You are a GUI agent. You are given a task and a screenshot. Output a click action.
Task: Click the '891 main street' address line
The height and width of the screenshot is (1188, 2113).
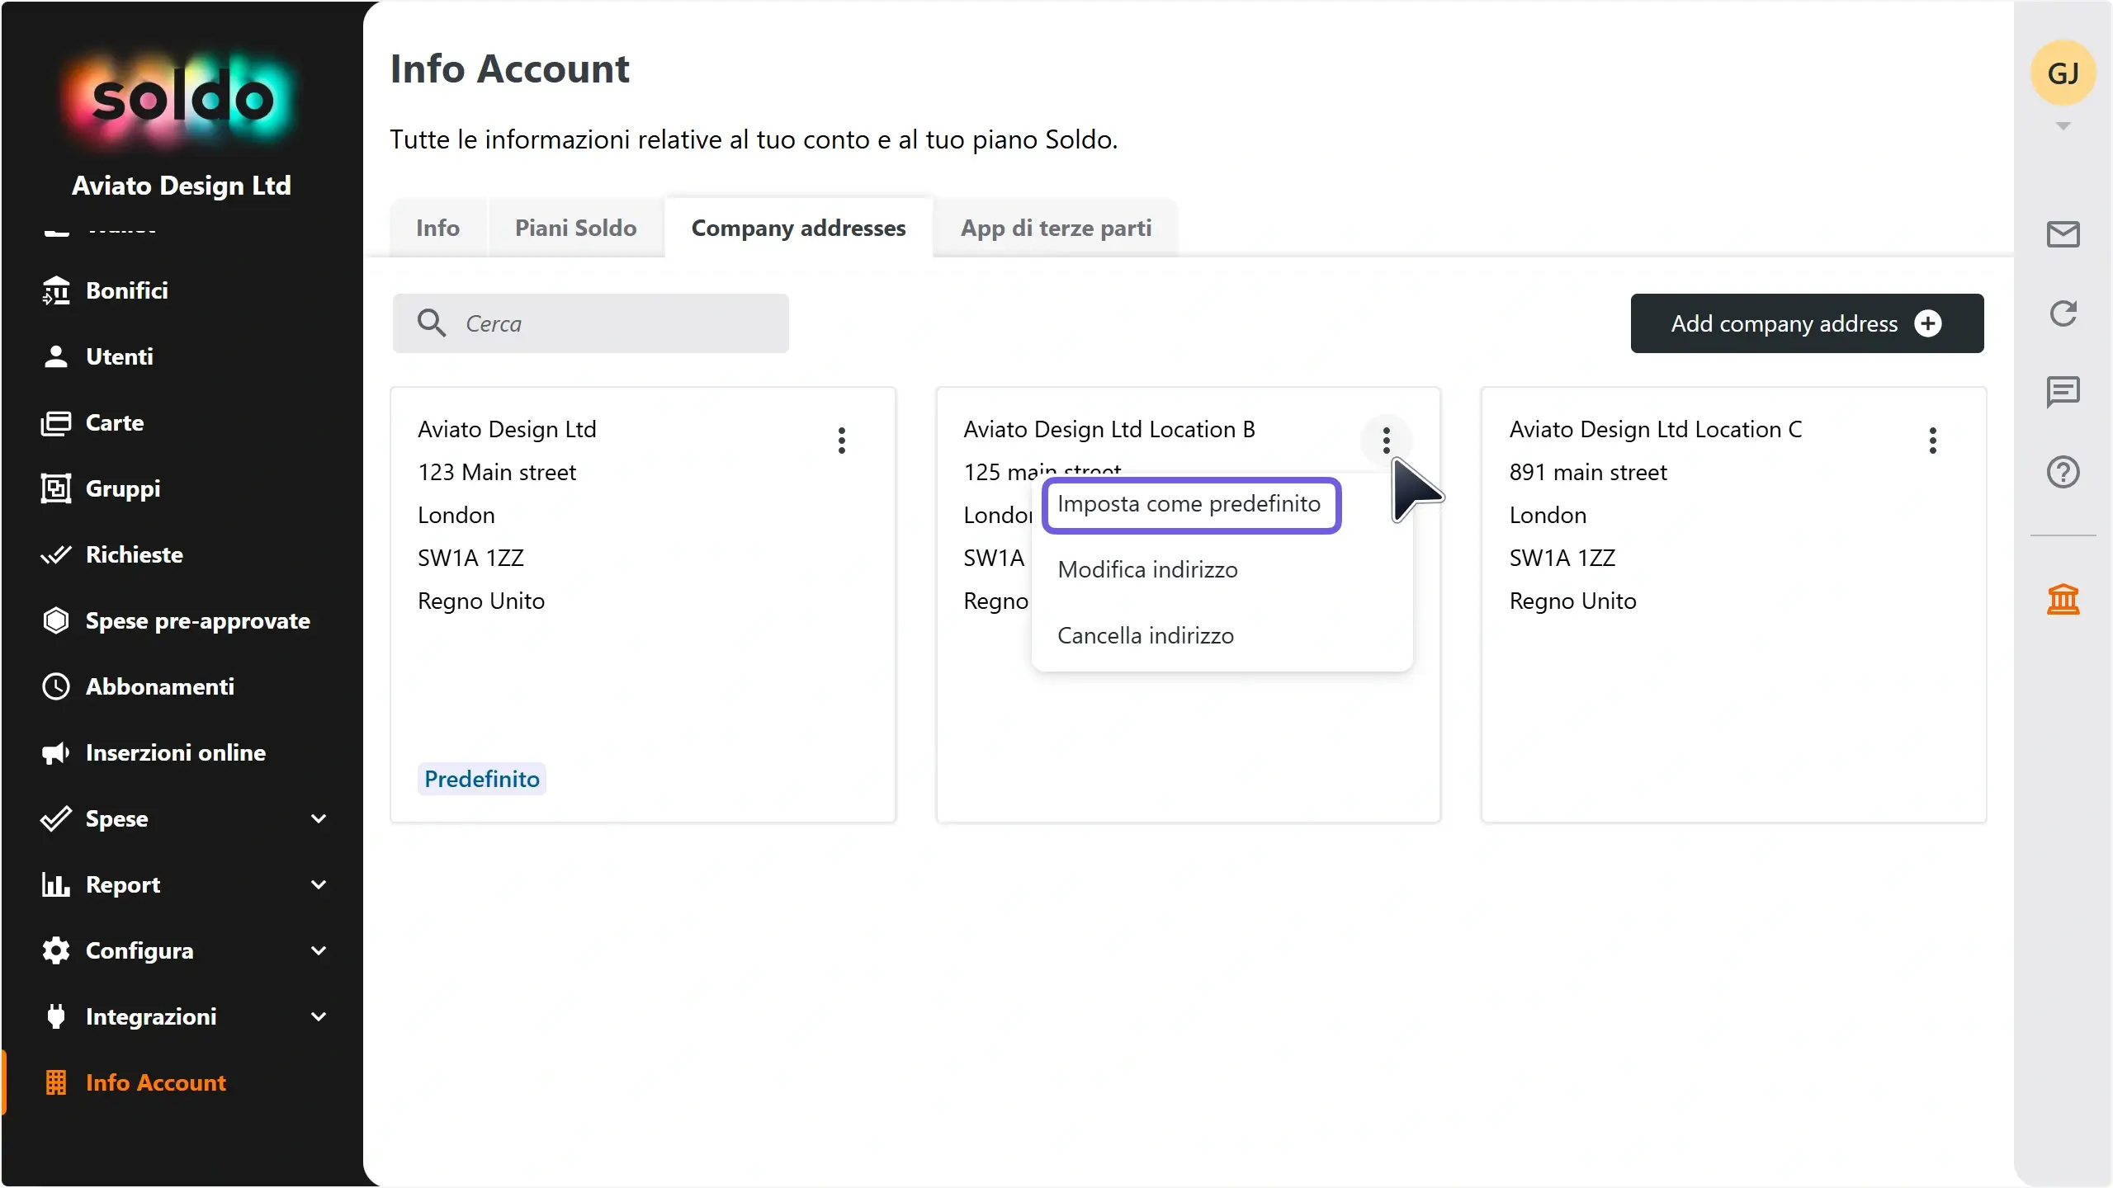point(1588,472)
